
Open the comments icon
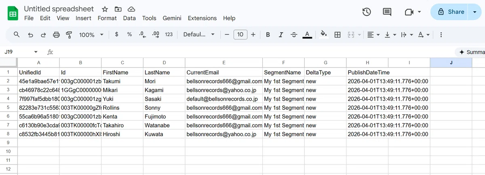[x=387, y=12]
